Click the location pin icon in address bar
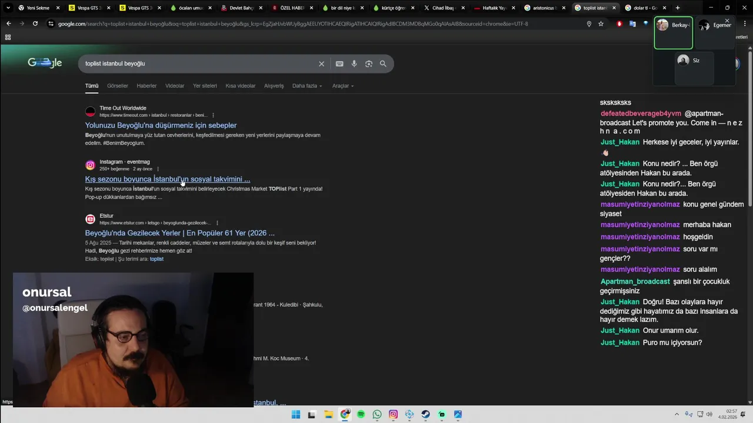Viewport: 753px width, 423px height. coord(589,23)
